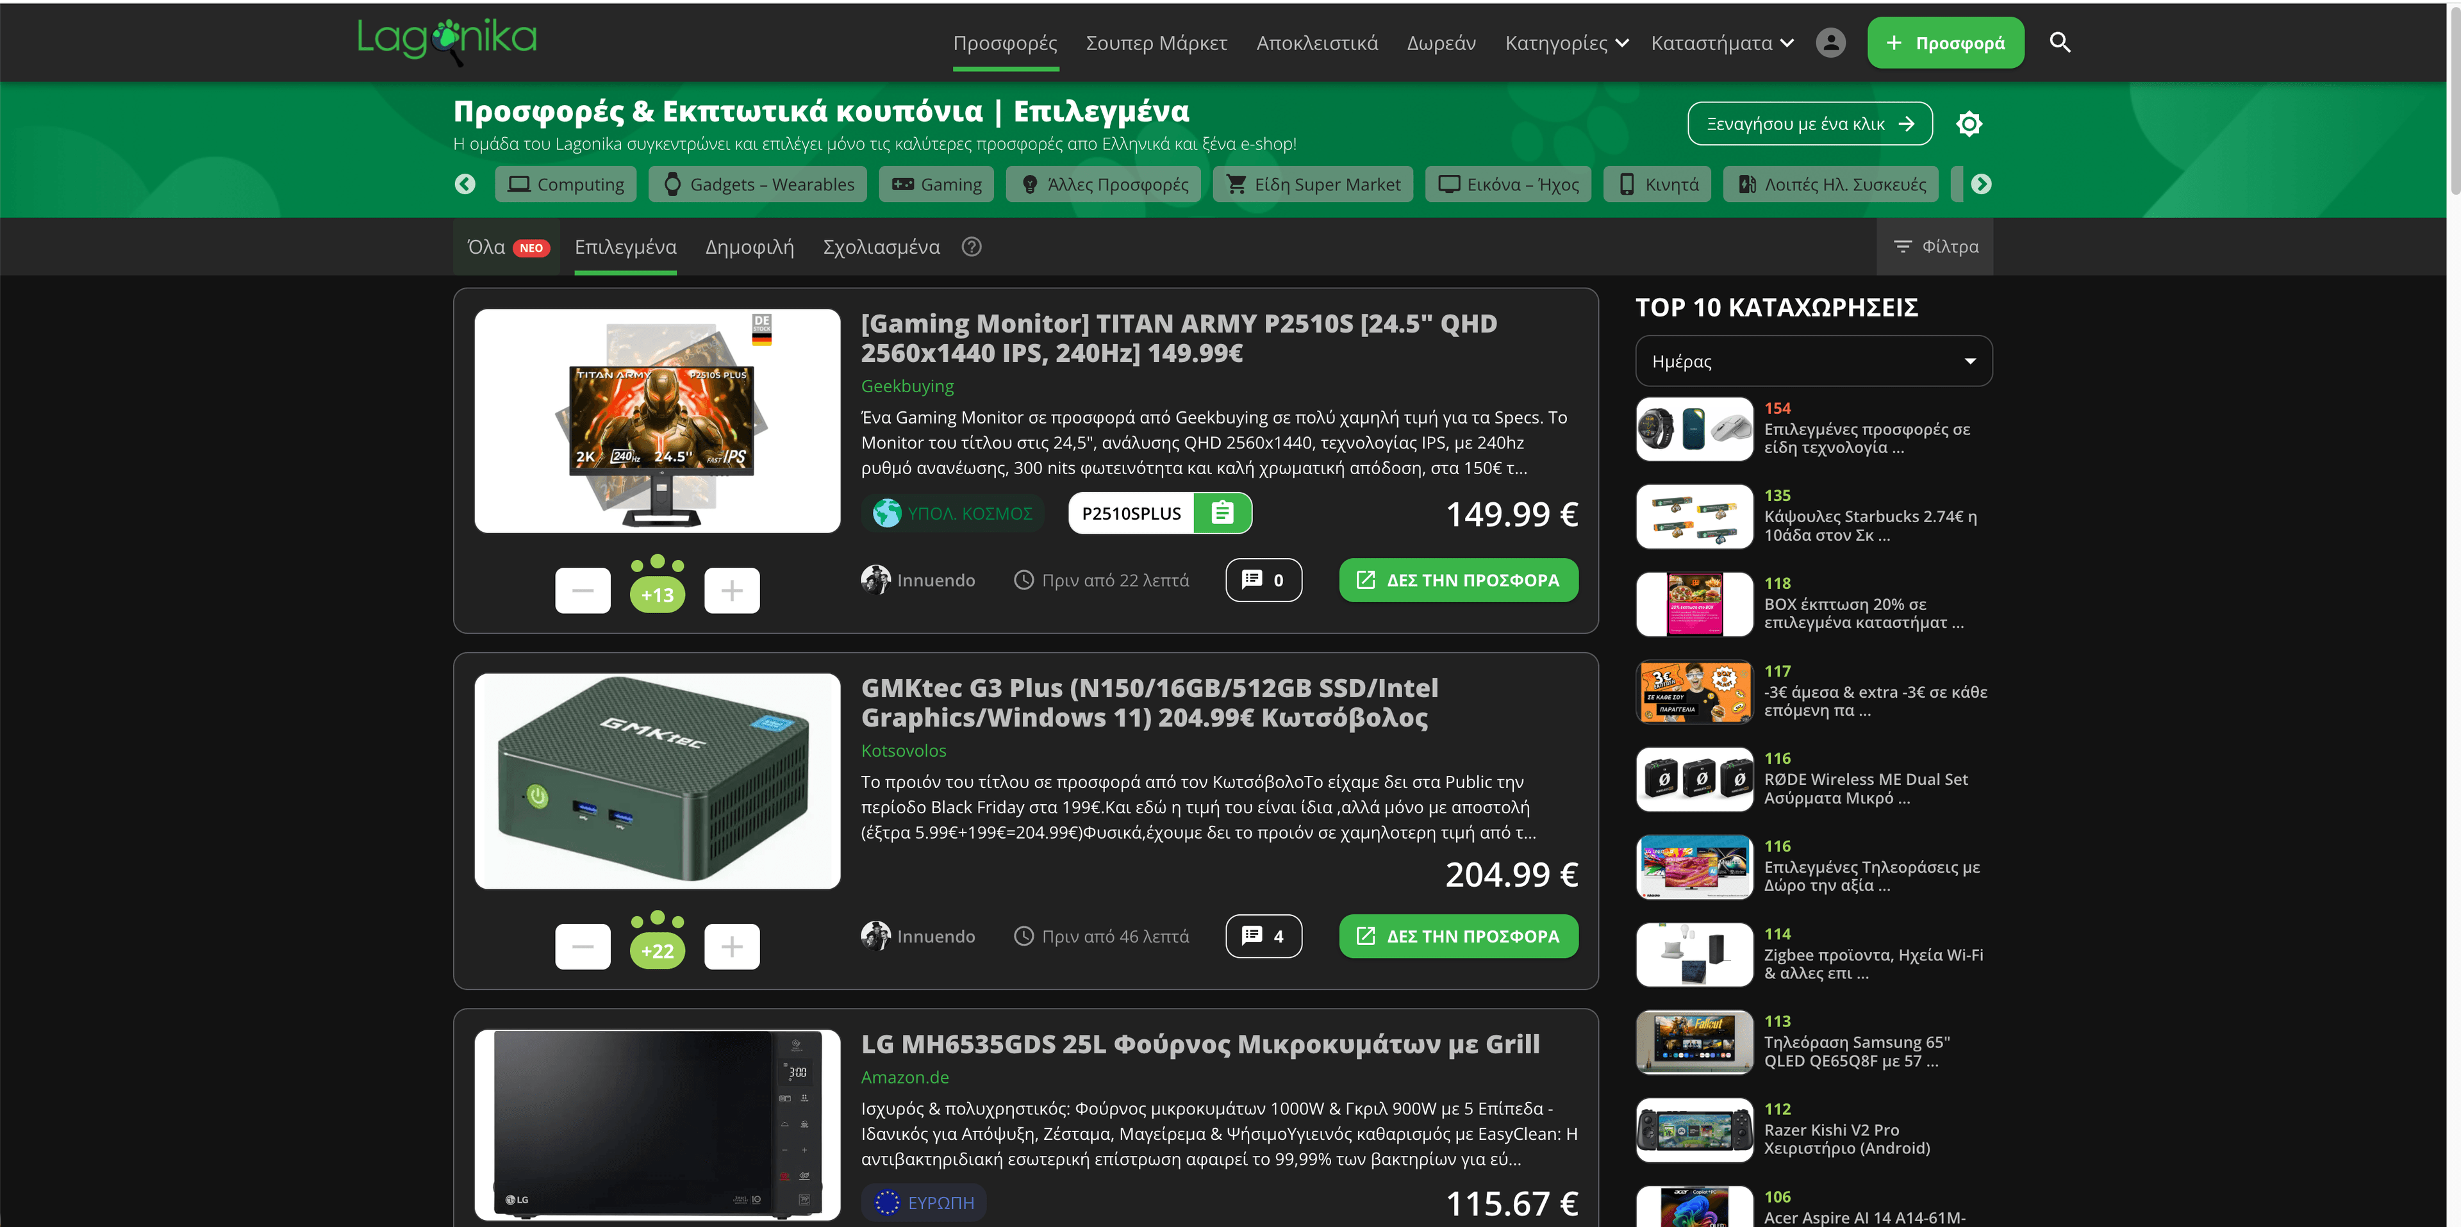Click Ξεναγήσου με ένα κλικ button

(1809, 124)
